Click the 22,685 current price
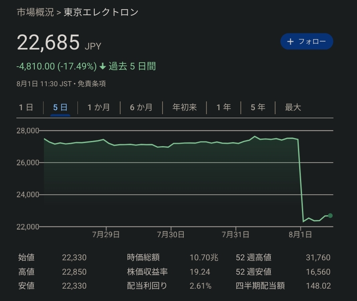The height and width of the screenshot is (301, 357). 48,42
